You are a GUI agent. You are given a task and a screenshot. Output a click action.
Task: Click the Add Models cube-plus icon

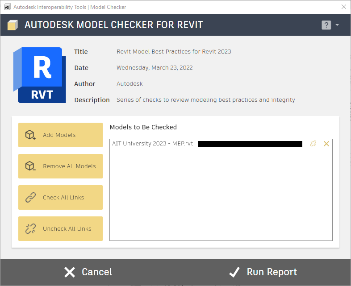click(30, 135)
